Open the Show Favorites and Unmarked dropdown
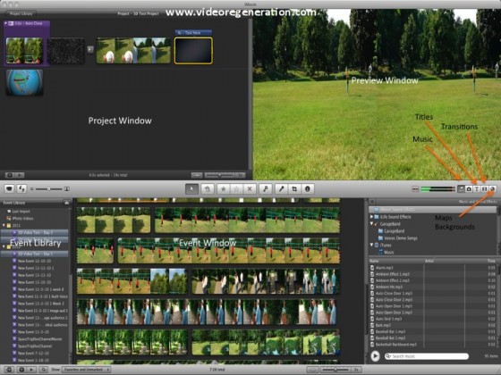The width and height of the screenshot is (501, 375). pyautogui.click(x=86, y=370)
